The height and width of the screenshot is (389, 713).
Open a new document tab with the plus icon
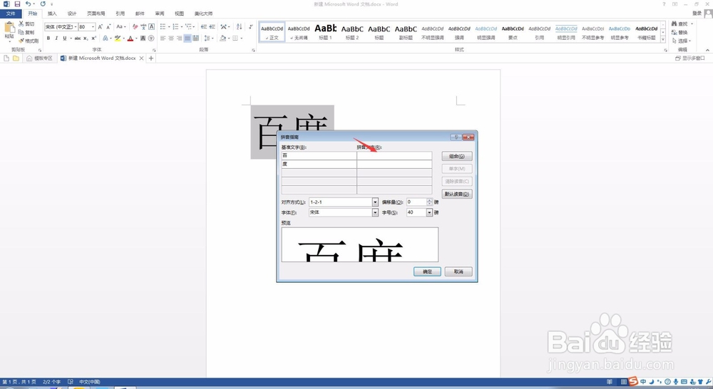coord(151,58)
